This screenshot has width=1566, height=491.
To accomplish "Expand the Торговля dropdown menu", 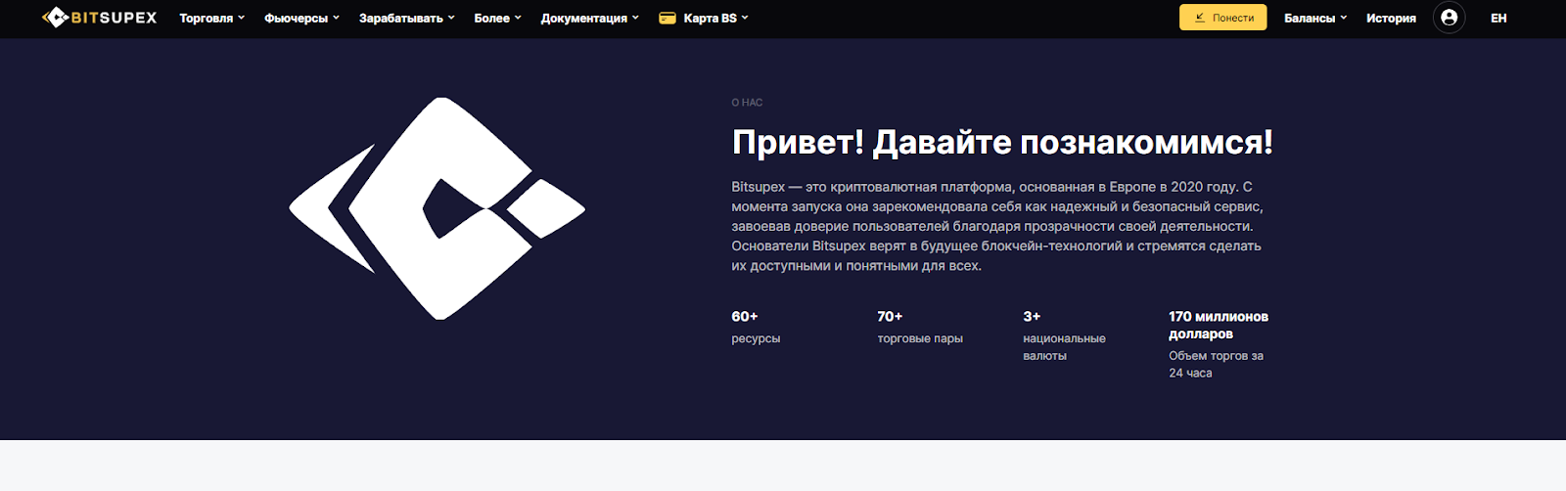I will [x=211, y=18].
